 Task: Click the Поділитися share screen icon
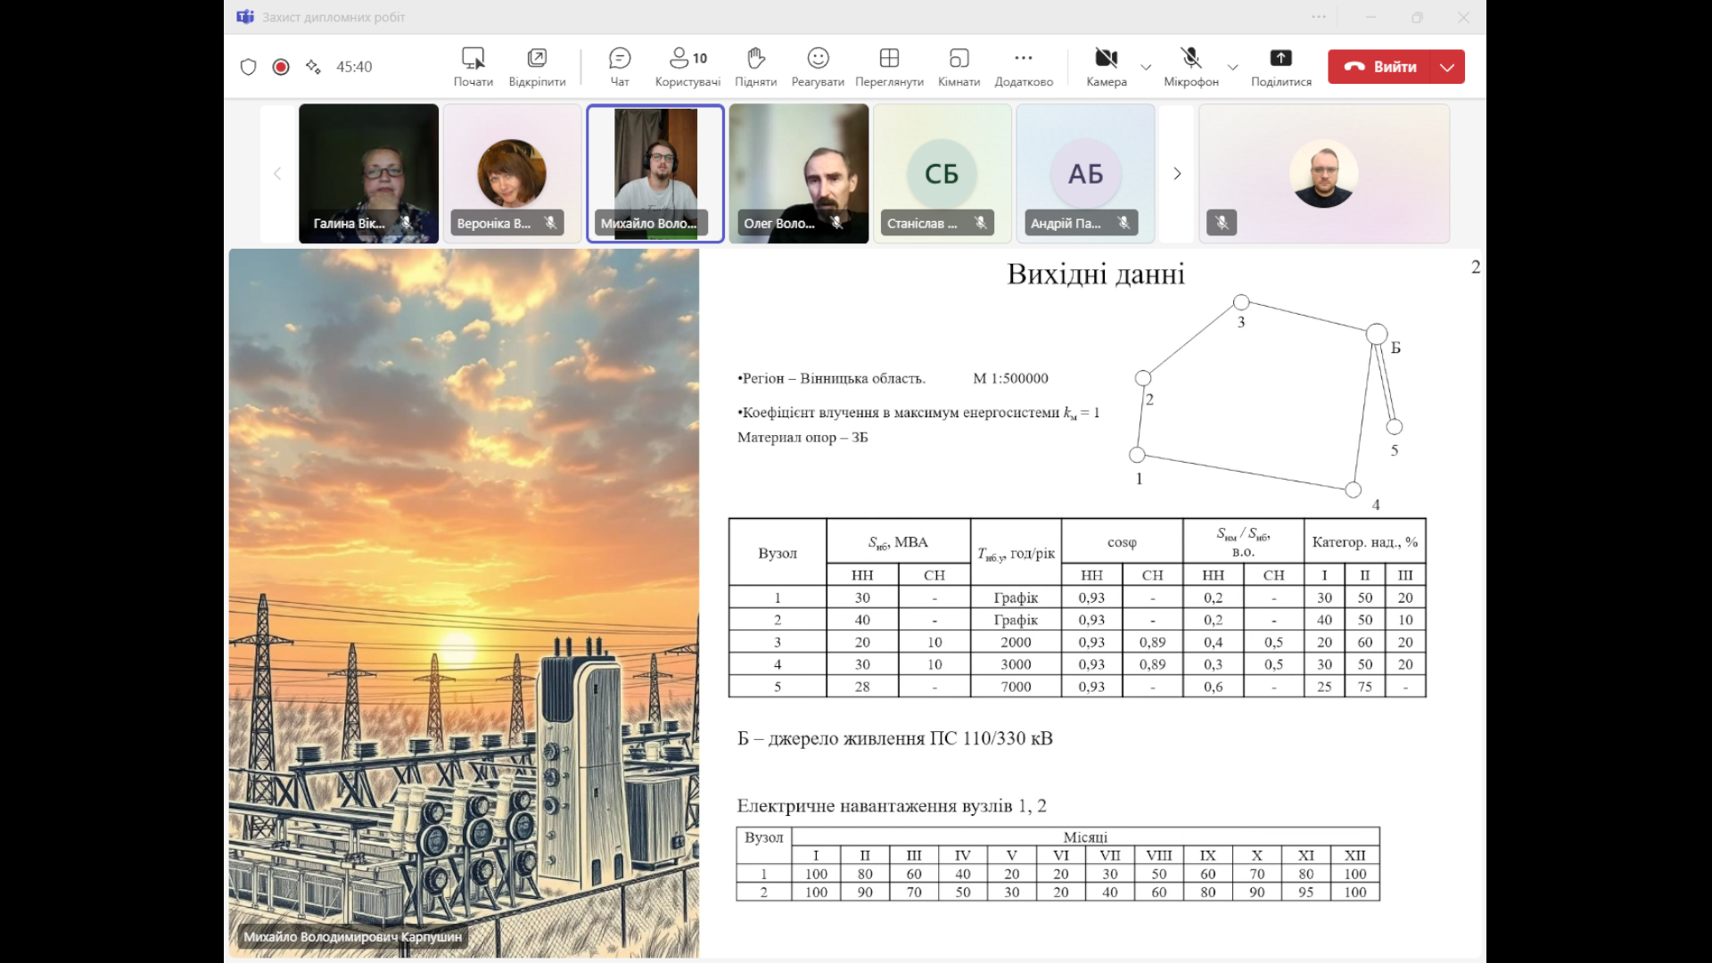pos(1280,59)
